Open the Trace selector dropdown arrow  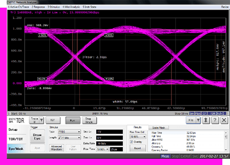pos(41,120)
